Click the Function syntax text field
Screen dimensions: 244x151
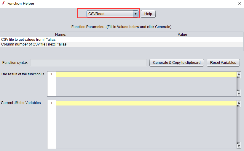coord(88,63)
